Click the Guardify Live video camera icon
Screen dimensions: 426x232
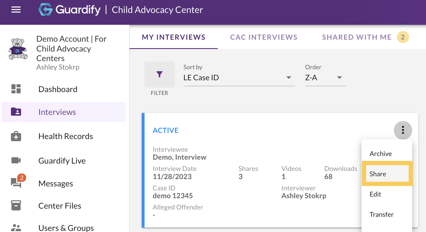click(x=16, y=160)
